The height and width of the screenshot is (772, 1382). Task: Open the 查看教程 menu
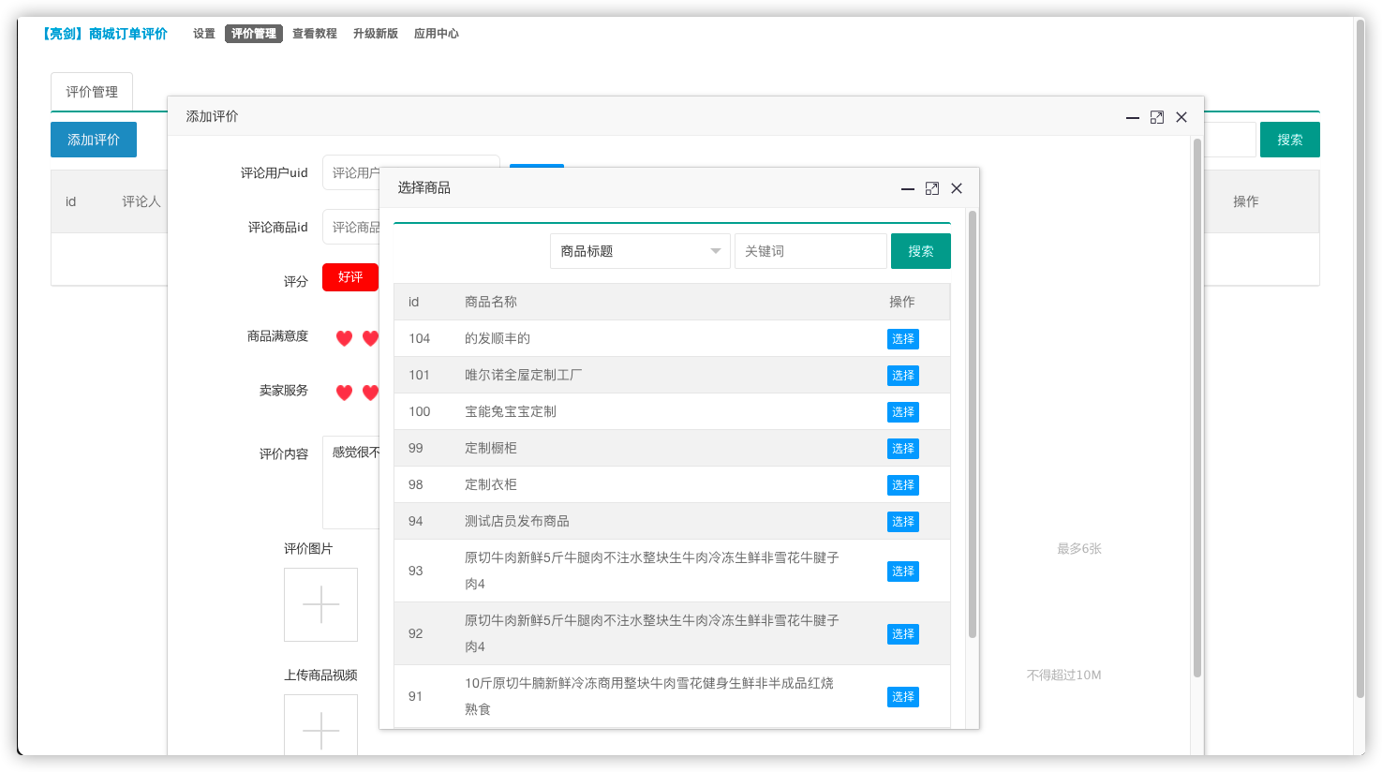click(315, 34)
